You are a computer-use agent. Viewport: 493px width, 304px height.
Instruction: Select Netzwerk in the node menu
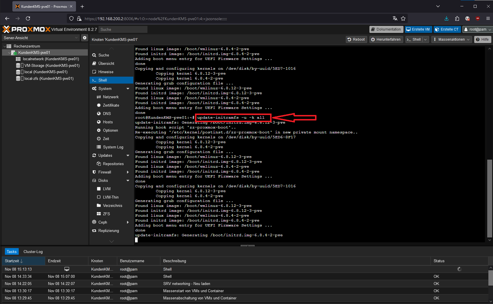point(111,97)
